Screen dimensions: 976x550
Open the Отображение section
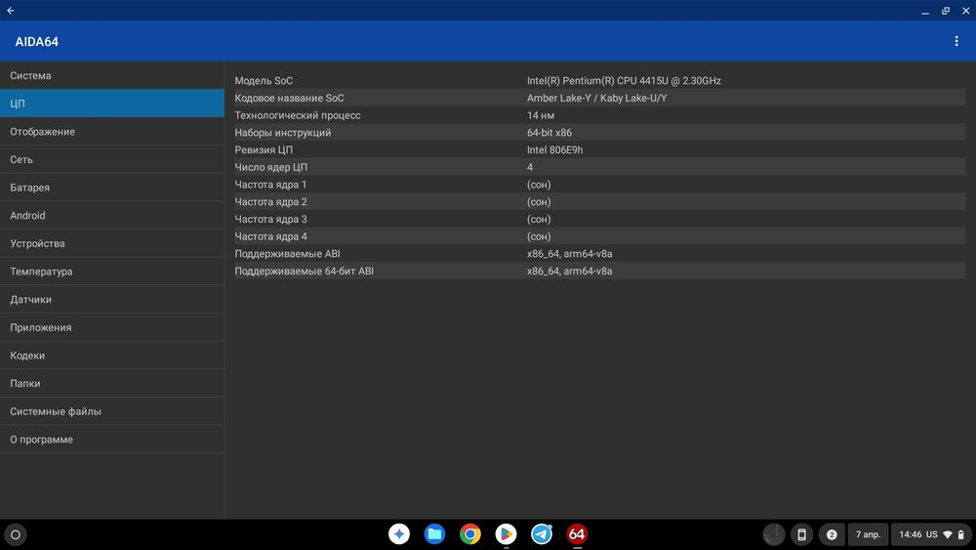pyautogui.click(x=112, y=132)
